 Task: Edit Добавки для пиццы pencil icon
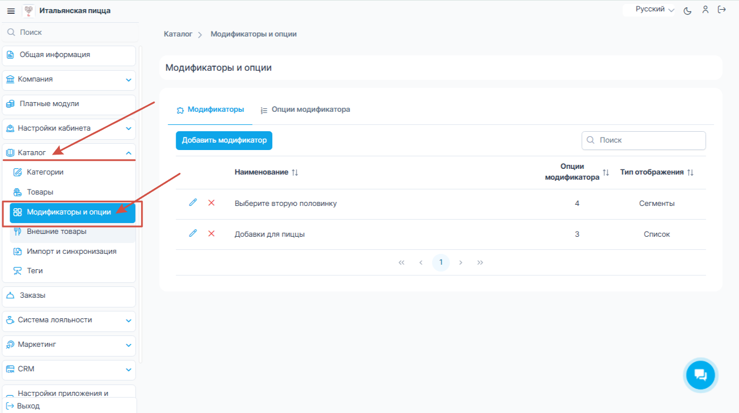pos(193,233)
